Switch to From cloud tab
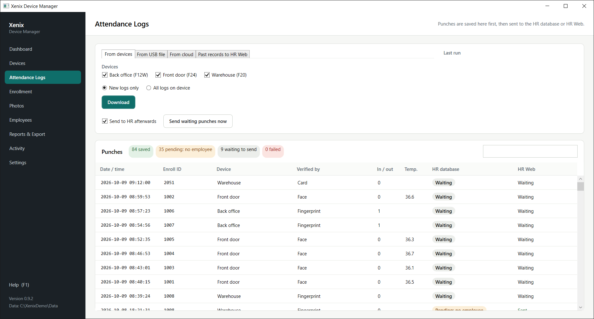Screen dimensions: 594x319 click(182, 55)
